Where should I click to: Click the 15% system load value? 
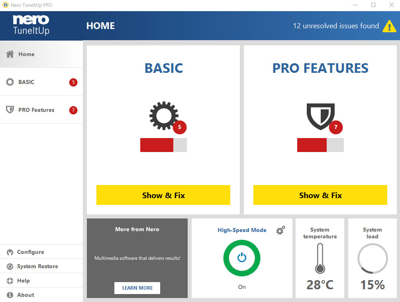click(x=373, y=285)
